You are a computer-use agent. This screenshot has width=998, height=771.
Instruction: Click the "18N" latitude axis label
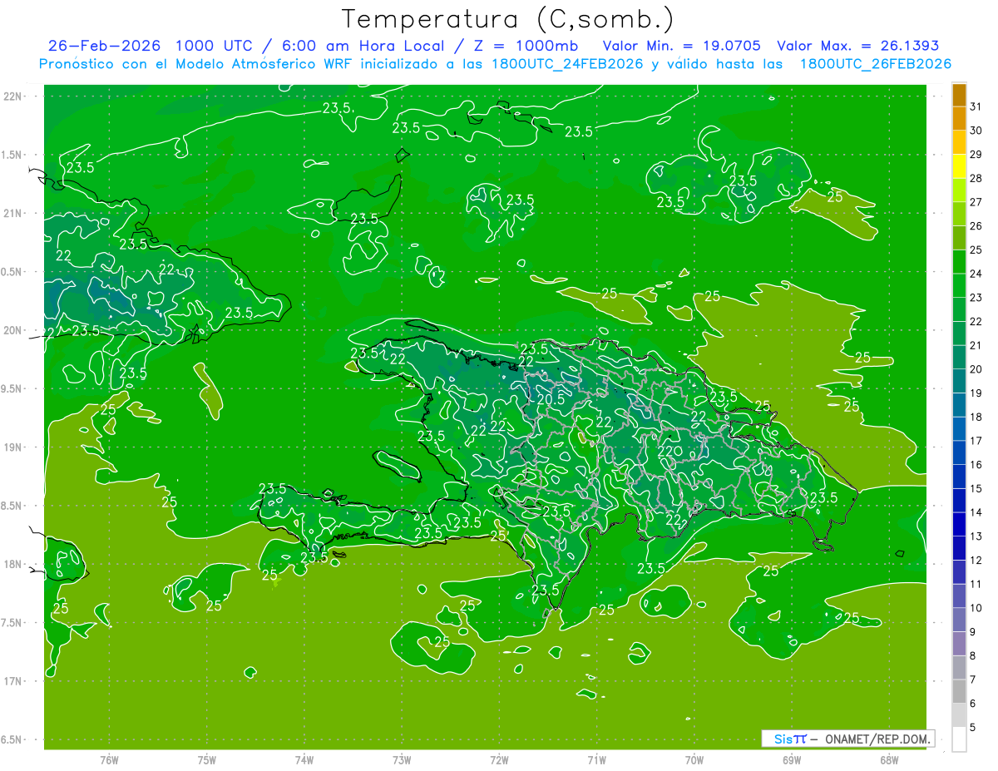coord(12,564)
